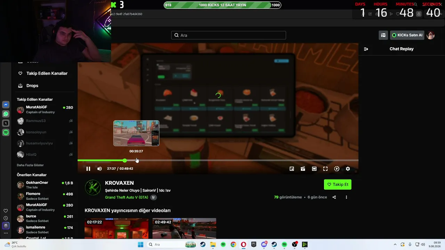Click the 00:35:27 seek preview thumbnail

click(136, 133)
